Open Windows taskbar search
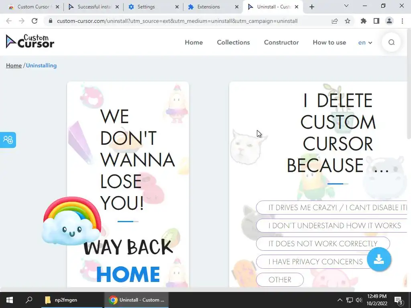 point(29,300)
